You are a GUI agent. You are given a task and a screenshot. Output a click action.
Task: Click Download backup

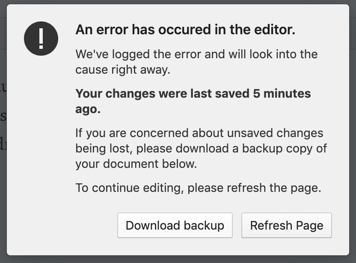(175, 225)
